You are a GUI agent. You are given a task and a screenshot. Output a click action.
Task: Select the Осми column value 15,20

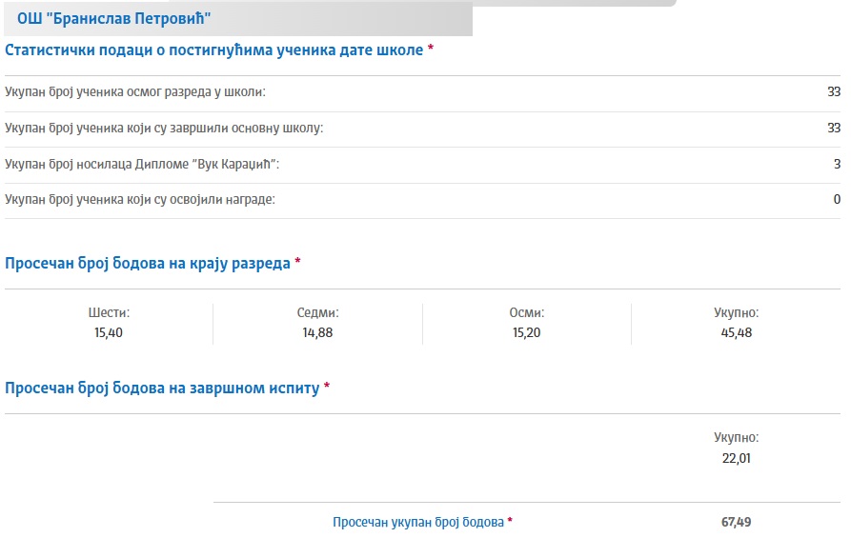click(x=526, y=332)
